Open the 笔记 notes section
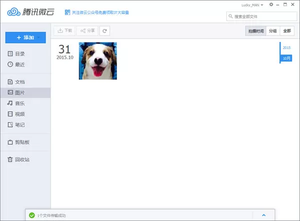The width and height of the screenshot is (300, 221). pos(16,125)
